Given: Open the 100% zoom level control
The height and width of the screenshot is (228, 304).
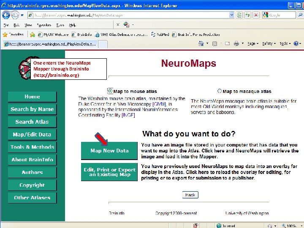Looking at the screenshot, I should click(x=291, y=226).
